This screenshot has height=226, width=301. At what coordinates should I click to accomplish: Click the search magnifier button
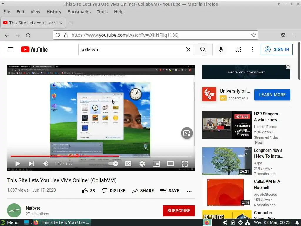pos(203,49)
